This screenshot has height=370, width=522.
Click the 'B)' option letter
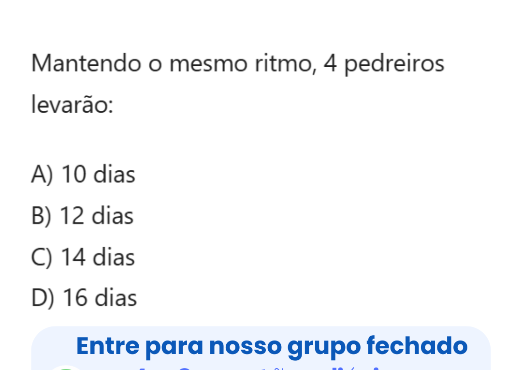tap(41, 216)
